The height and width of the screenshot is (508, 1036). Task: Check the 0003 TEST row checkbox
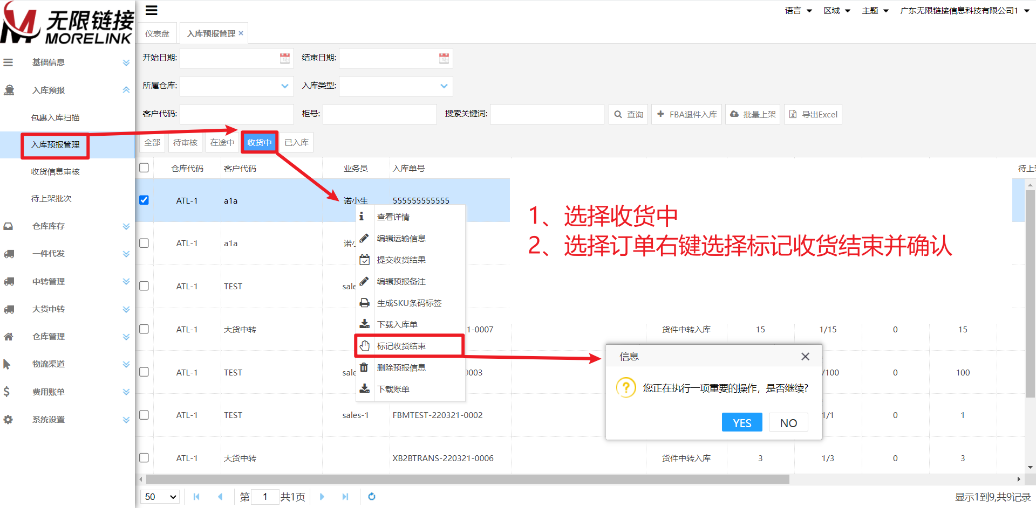[144, 372]
